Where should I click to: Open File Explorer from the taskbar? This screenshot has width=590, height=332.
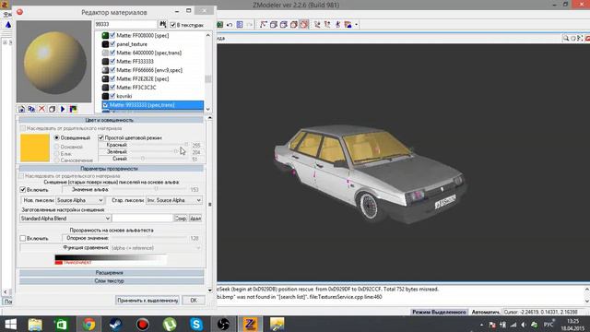coord(35,324)
